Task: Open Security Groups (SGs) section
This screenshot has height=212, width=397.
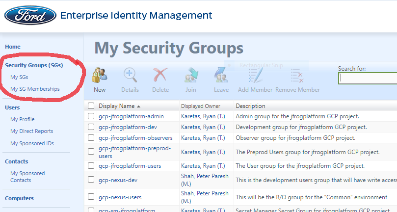Action: [x=34, y=65]
